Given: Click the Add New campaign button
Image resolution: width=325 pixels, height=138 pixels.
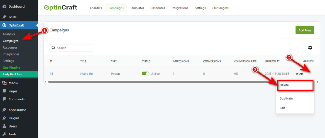Looking at the screenshot, I should click(x=305, y=30).
